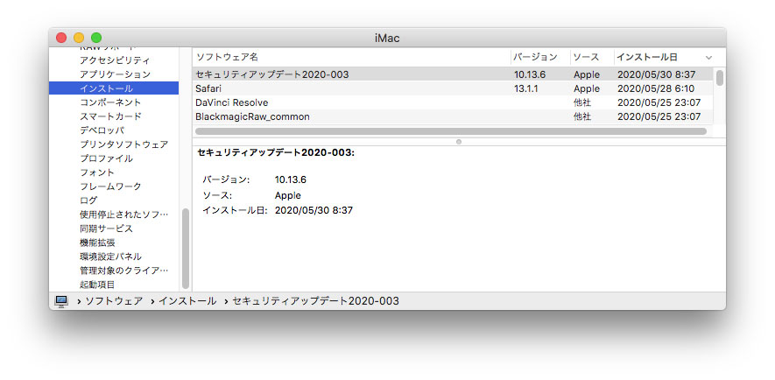Open スマートカード in the sidebar

(110, 116)
